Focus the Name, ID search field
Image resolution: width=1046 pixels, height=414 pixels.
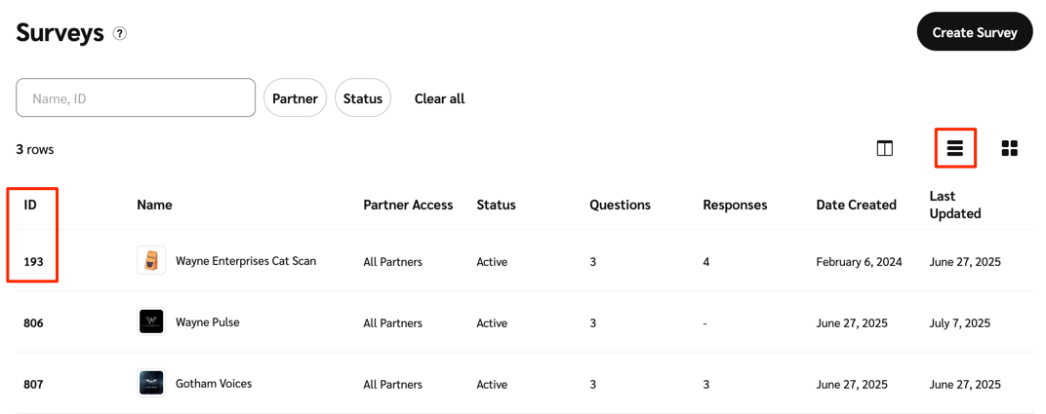click(136, 98)
